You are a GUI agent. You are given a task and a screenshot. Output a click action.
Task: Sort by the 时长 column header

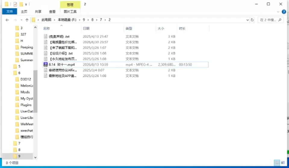182,28
